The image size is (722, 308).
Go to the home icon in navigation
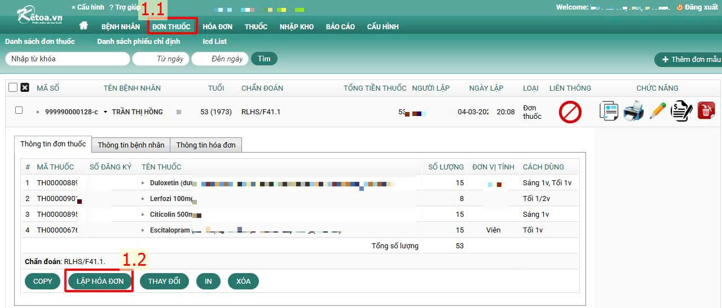pyautogui.click(x=83, y=26)
